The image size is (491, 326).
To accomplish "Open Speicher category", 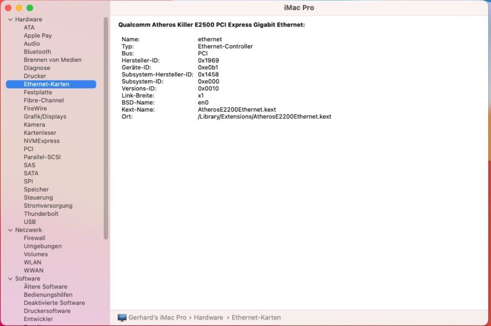I will click(36, 189).
